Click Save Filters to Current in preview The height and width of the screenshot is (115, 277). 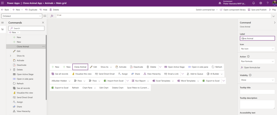[138, 88]
